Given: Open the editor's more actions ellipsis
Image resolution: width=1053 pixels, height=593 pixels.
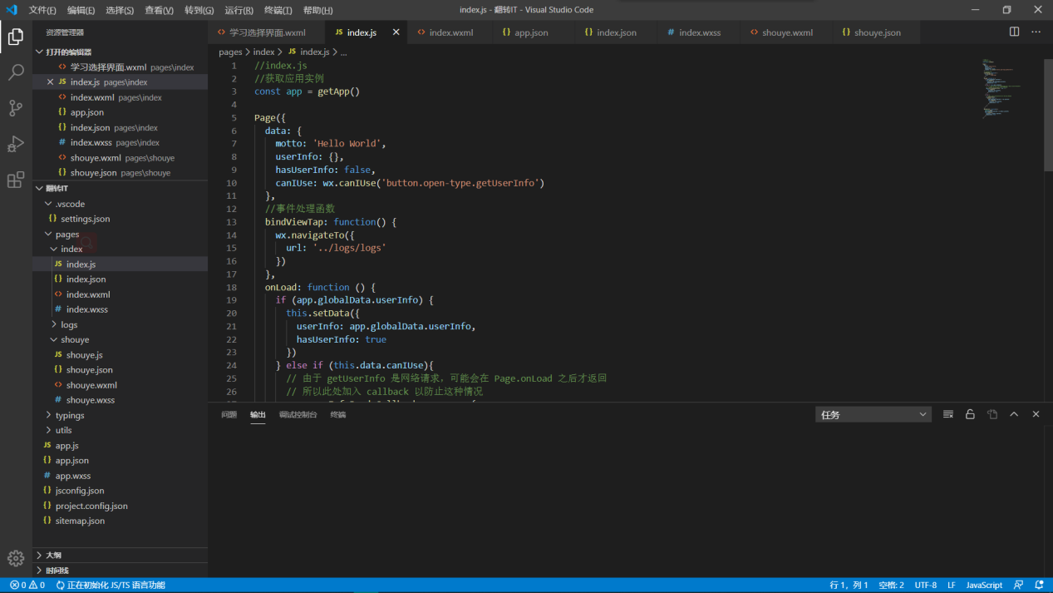Looking at the screenshot, I should [x=1036, y=32].
